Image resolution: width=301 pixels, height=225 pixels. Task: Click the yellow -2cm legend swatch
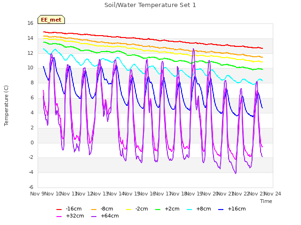tap(128, 210)
